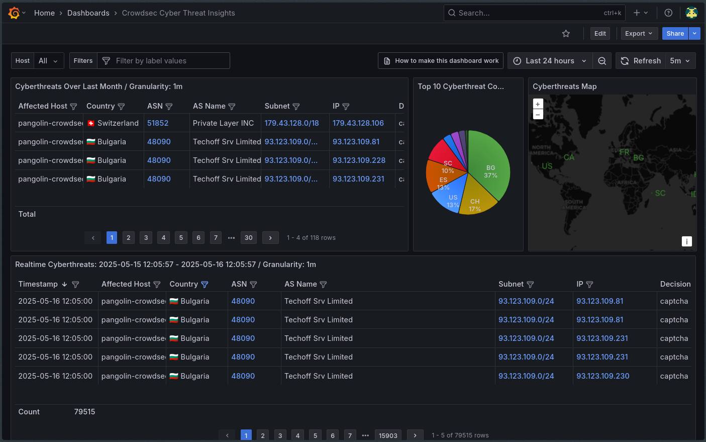Viewport: 706px width, 442px height.
Task: Filter Subnet column in top table
Action: click(296, 107)
